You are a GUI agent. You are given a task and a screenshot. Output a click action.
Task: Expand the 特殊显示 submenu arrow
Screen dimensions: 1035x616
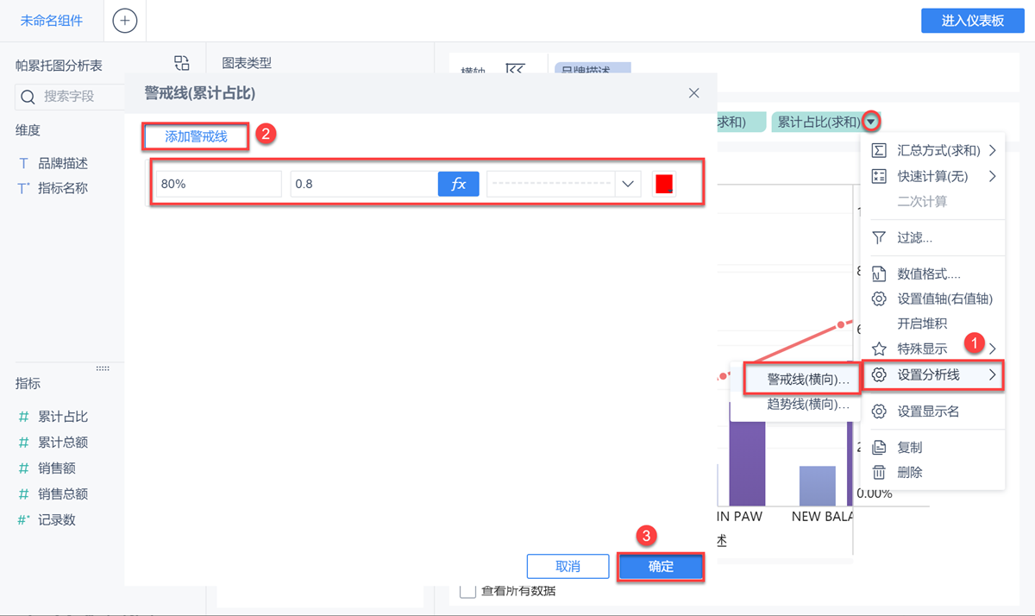tap(993, 349)
